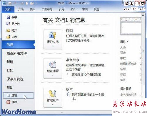Switch to the 审阅 (Review) tab
This screenshot has height=116, width=147.
(85, 9)
